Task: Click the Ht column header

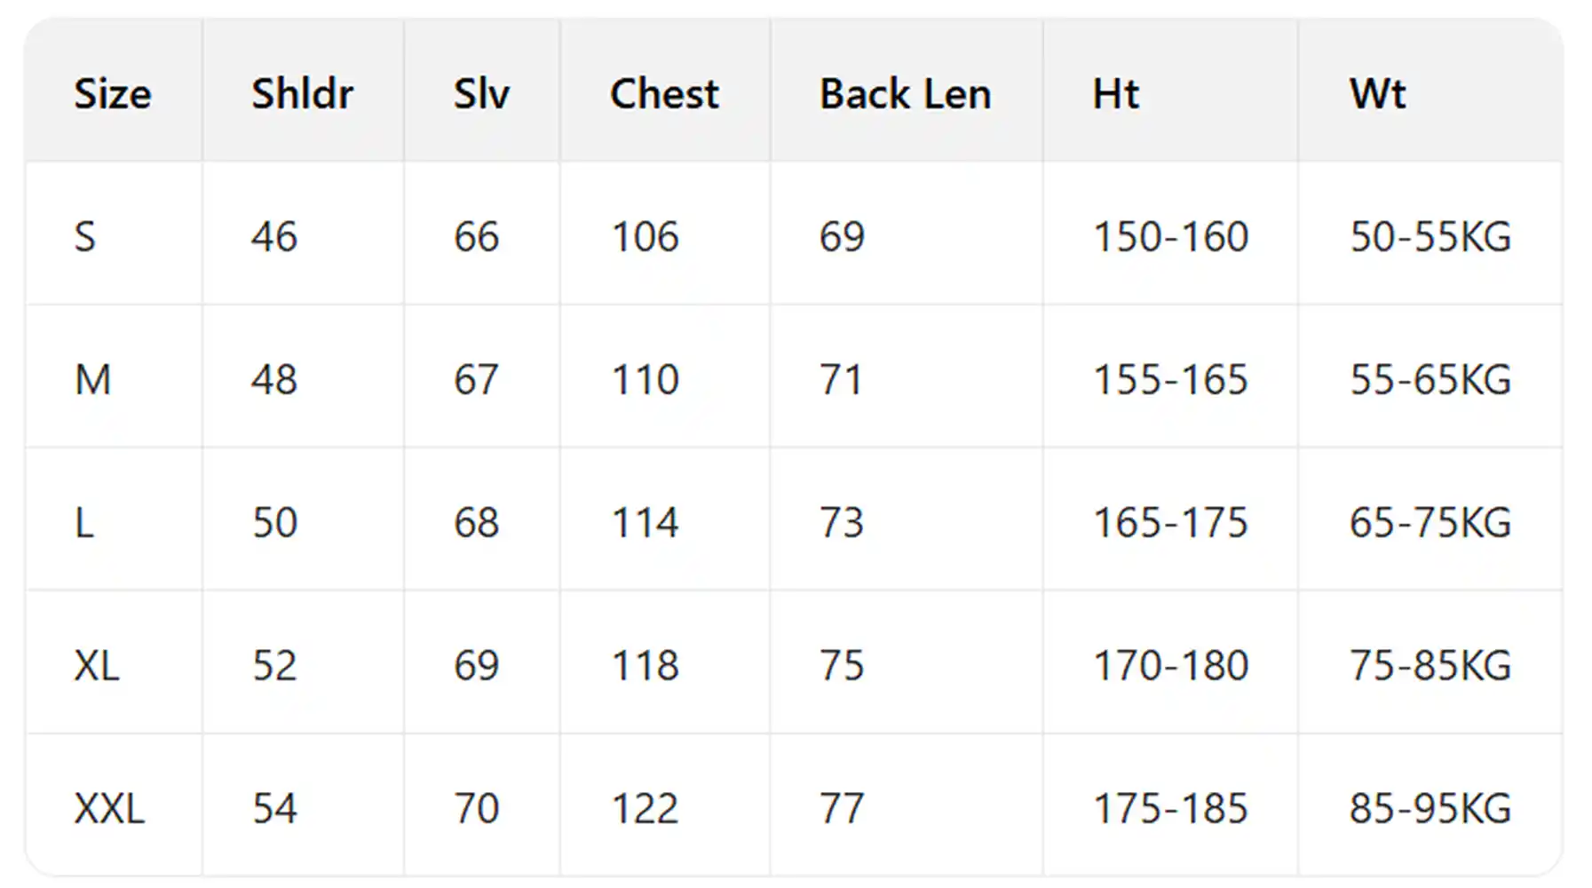Action: 1115,94
